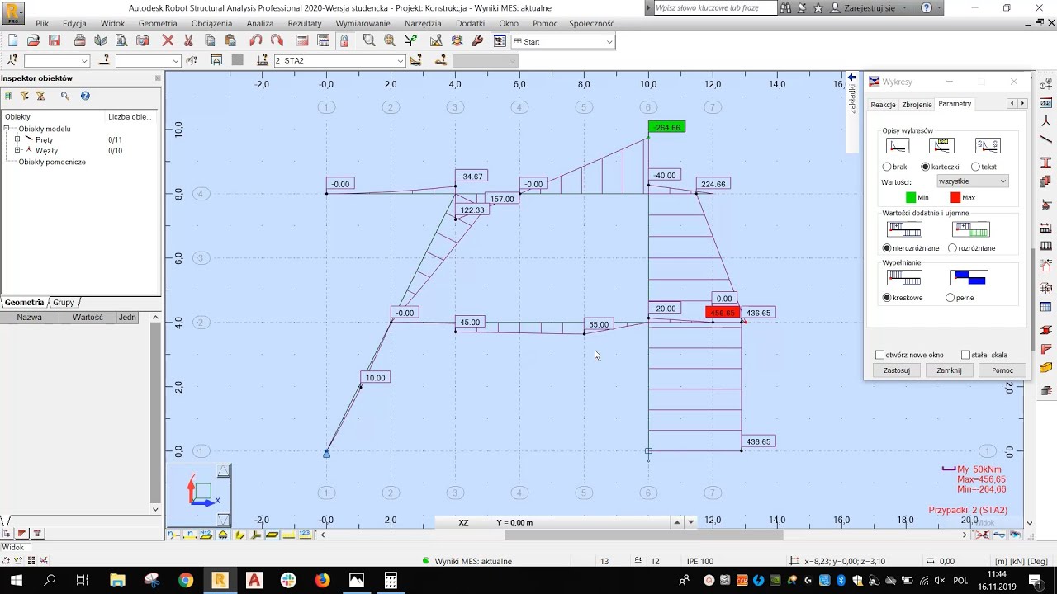Redo the last undone action
Screen dimensions: 1057x594
(x=277, y=40)
